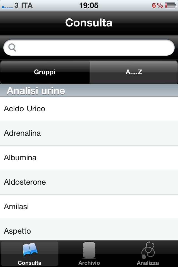Open the Archivio database icon

[89, 250]
